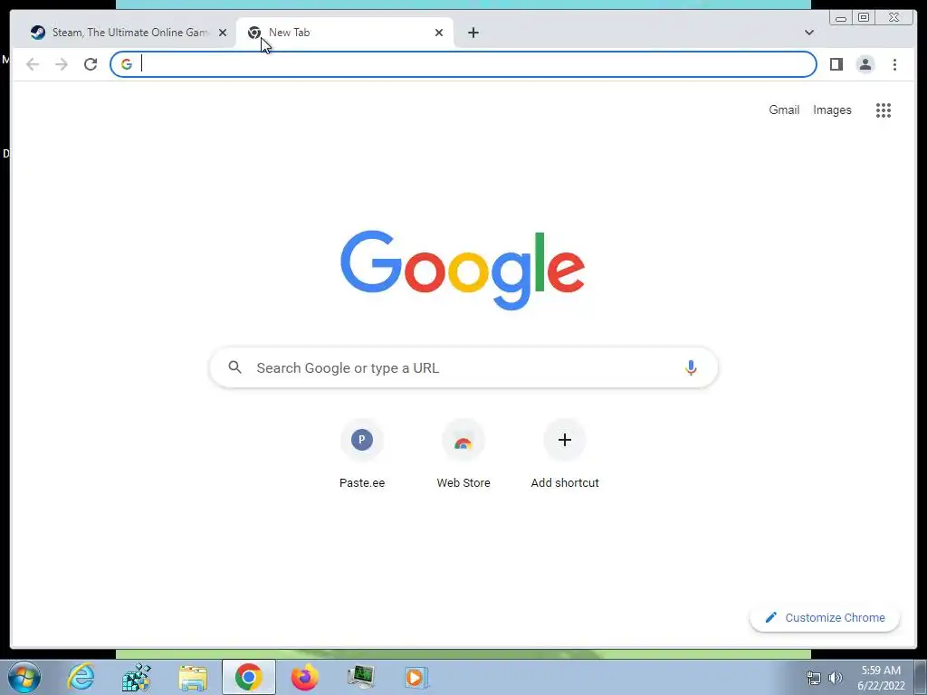Open a new tab with plus button

point(473,33)
